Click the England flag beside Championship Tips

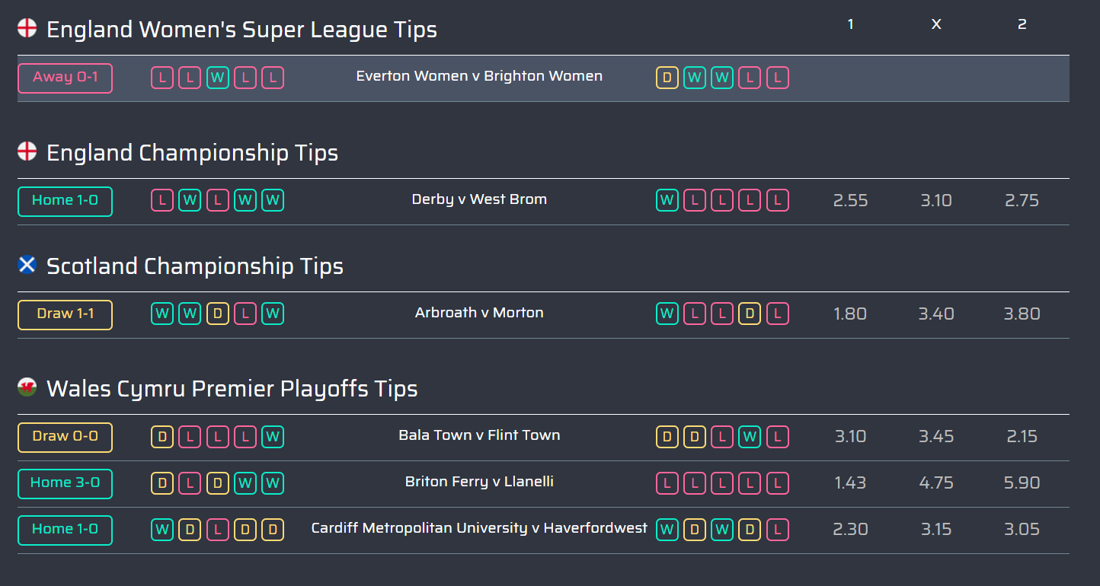(27, 151)
